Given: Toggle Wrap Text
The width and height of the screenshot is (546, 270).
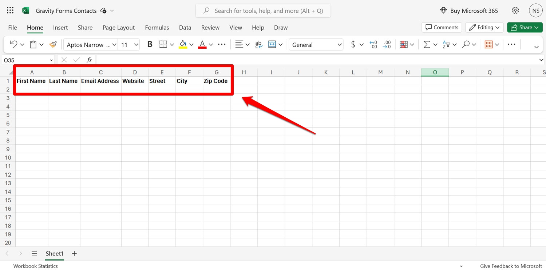Looking at the screenshot, I should (259, 44).
